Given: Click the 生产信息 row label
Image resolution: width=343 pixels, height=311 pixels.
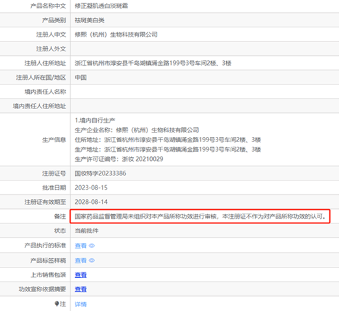Looking at the screenshot, I should [54, 140].
